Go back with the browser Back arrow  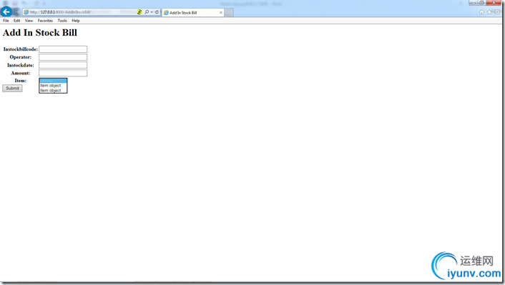(6, 12)
